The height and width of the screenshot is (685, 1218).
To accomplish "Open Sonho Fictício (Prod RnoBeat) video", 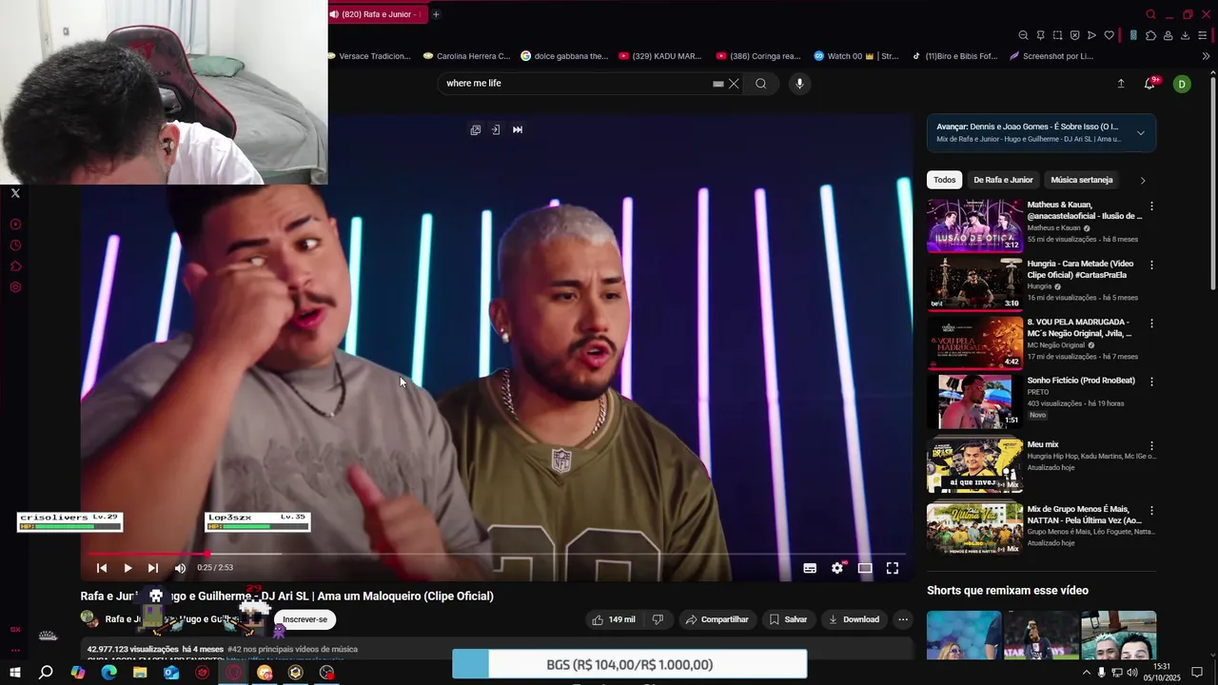I will pos(1081,381).
